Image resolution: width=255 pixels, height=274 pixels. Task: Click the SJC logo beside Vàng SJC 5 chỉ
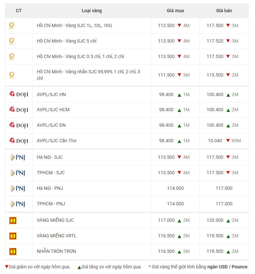point(12,41)
